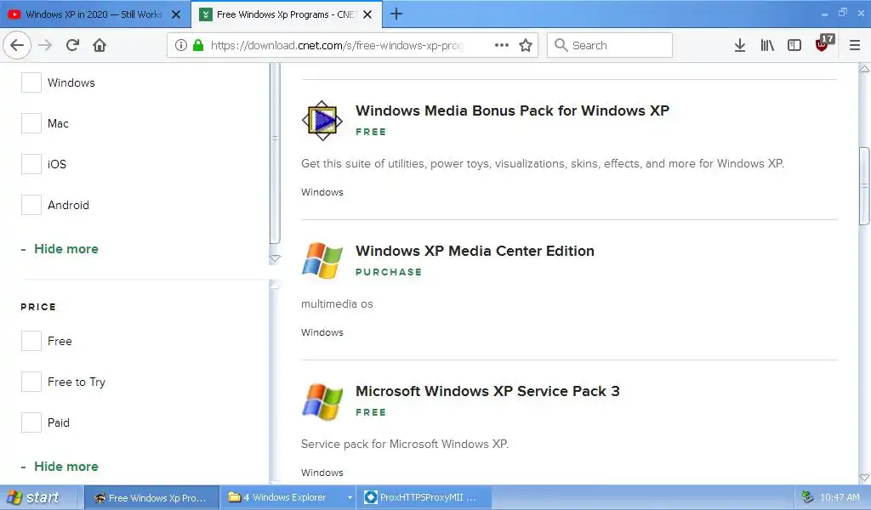Click the Windows Media Bonus Pack icon
Screen dimensions: 871x510
click(322, 121)
